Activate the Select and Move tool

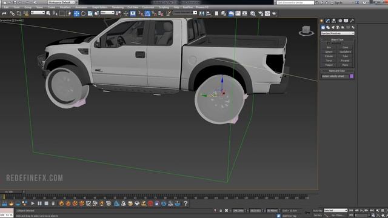tap(76, 13)
